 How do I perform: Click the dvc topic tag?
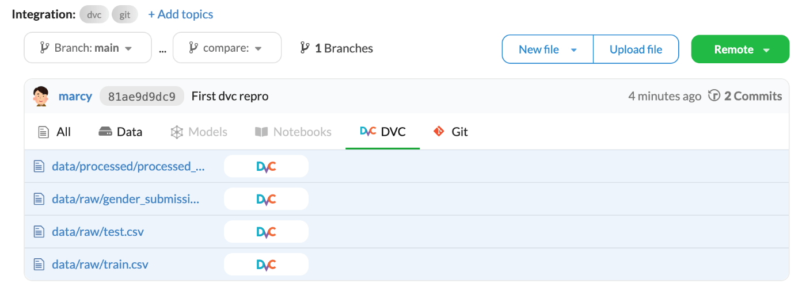(x=94, y=15)
